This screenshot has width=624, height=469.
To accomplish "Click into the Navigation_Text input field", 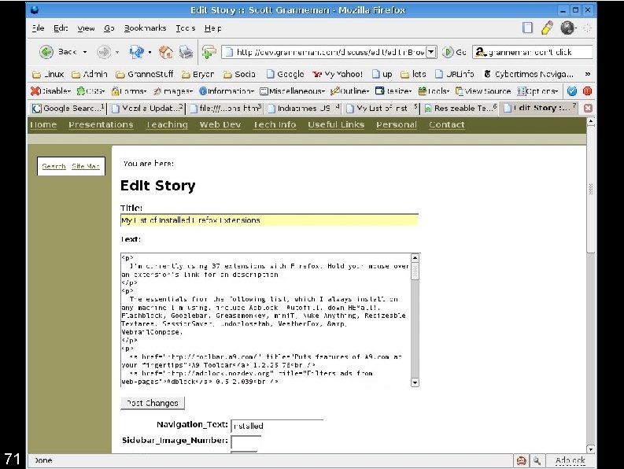I will point(277,426).
